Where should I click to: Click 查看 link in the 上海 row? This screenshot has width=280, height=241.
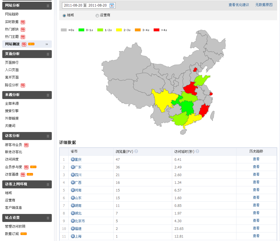(x=256, y=236)
